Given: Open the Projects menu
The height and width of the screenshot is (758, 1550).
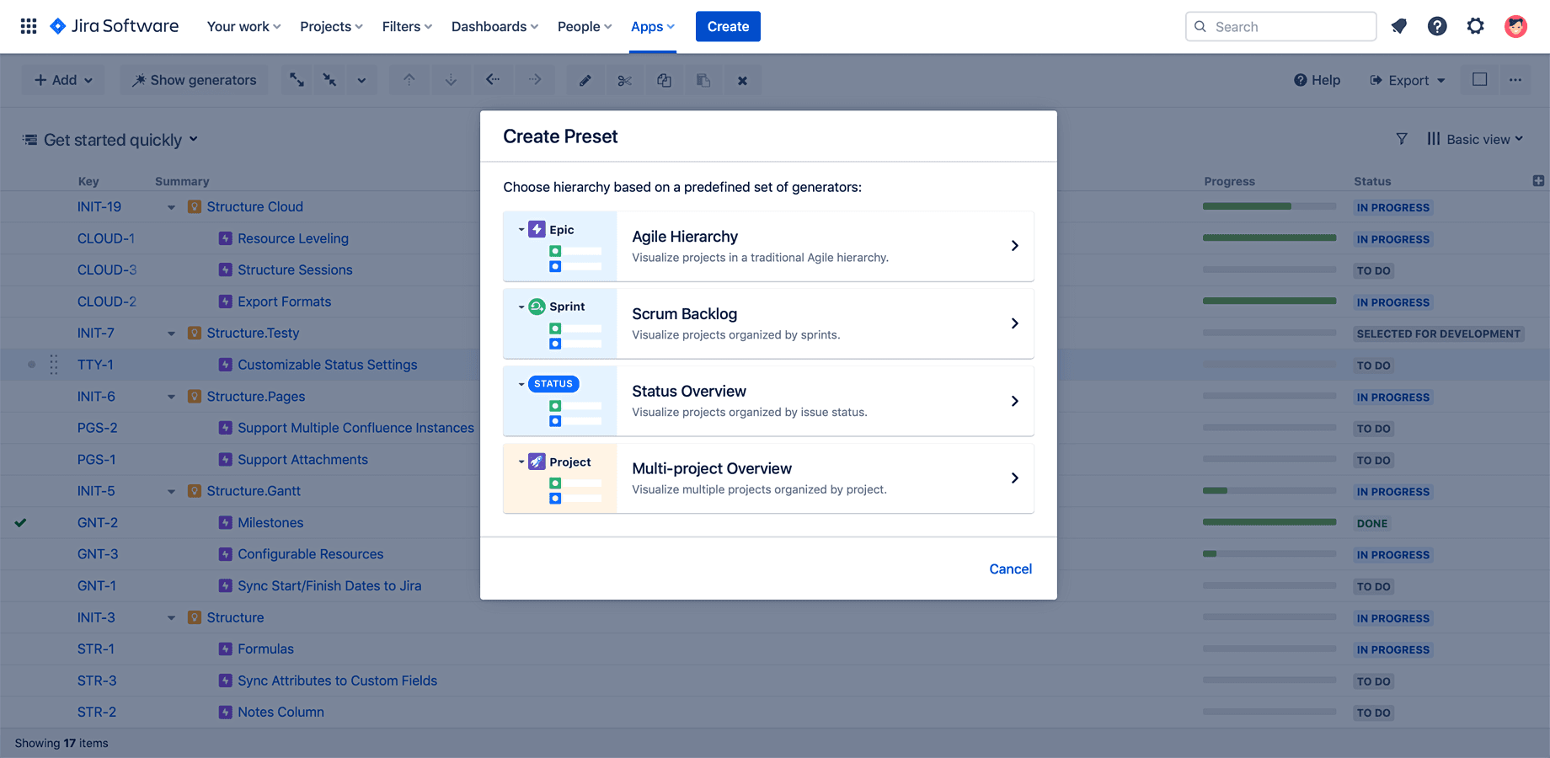Looking at the screenshot, I should click(x=331, y=26).
